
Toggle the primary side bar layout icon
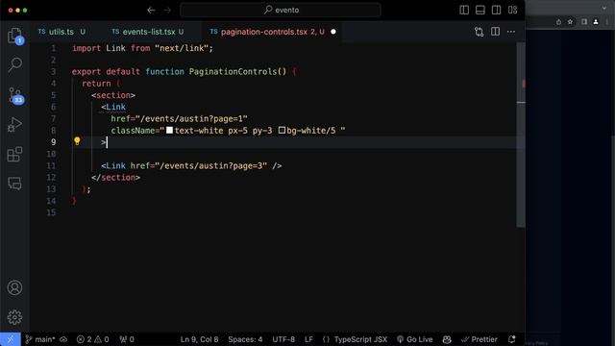tap(464, 11)
